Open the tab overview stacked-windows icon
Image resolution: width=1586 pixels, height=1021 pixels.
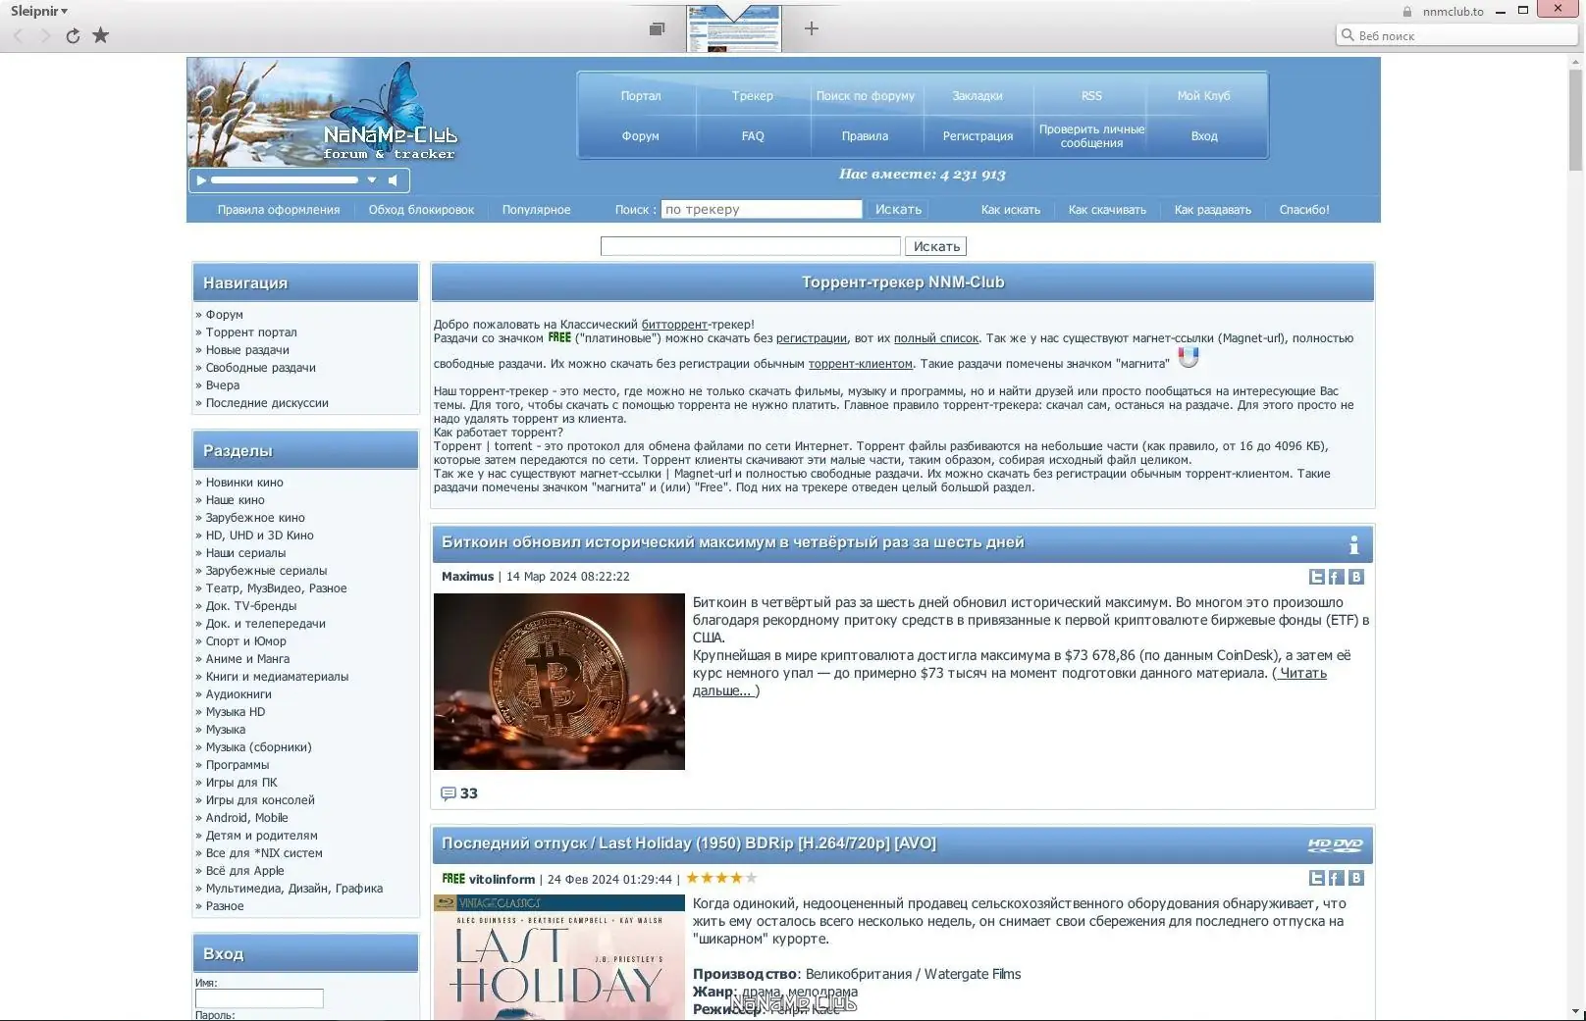(658, 28)
